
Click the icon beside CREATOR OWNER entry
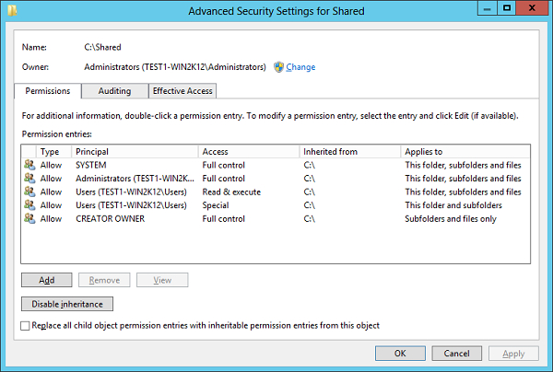point(29,219)
